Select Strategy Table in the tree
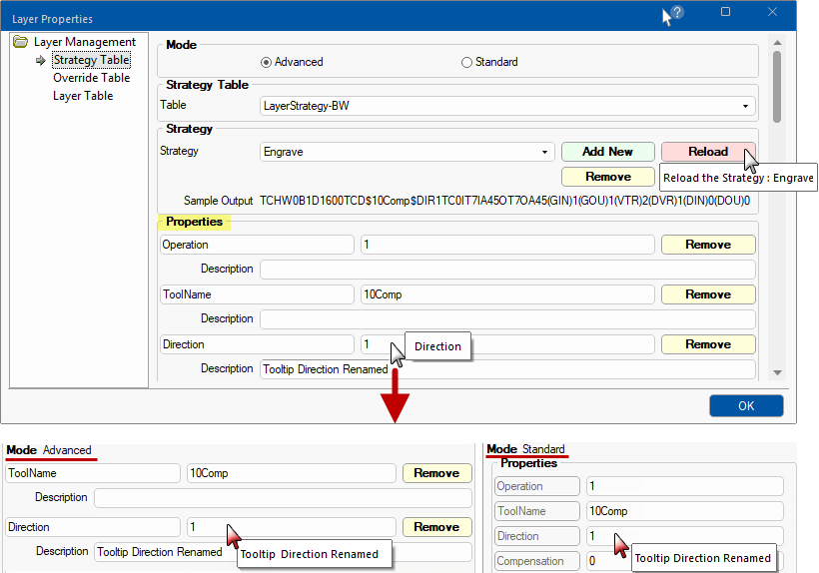This screenshot has width=819, height=573. [91, 60]
